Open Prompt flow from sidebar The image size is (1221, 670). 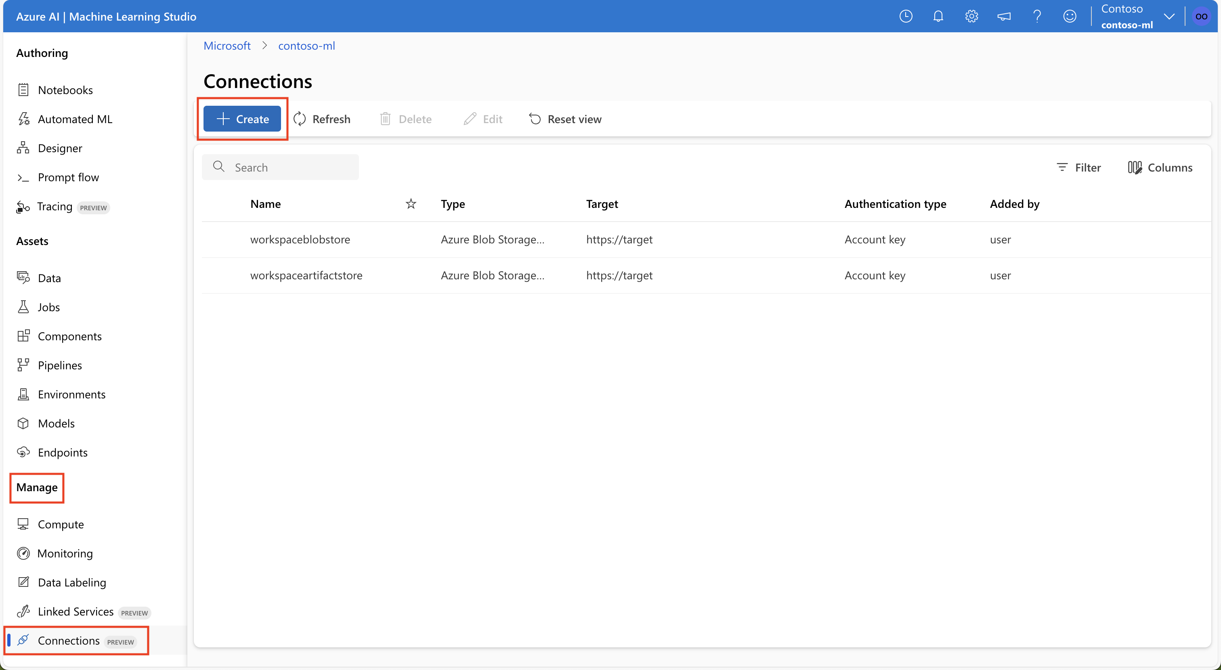(68, 176)
